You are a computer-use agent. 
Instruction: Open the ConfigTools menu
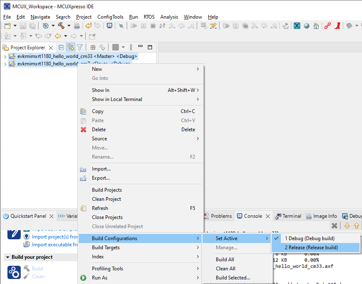tap(110, 17)
